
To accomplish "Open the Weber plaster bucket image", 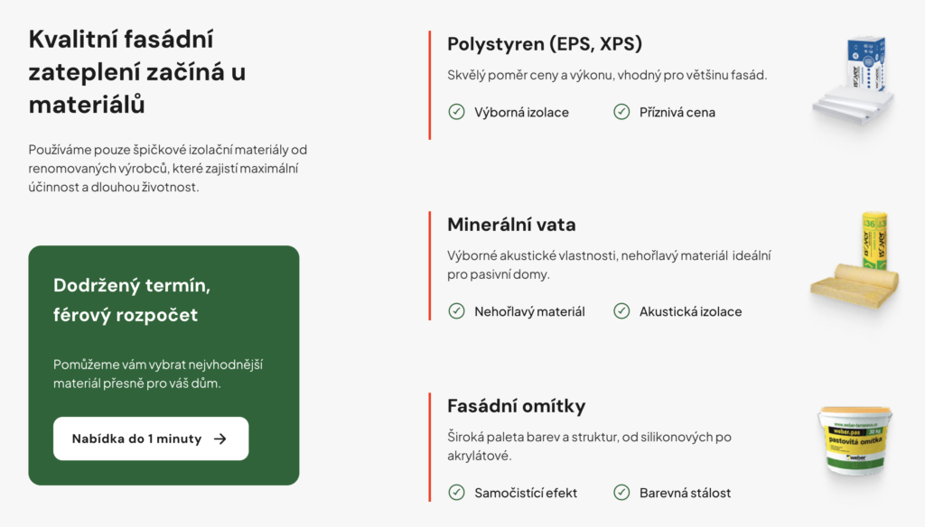I will click(853, 440).
